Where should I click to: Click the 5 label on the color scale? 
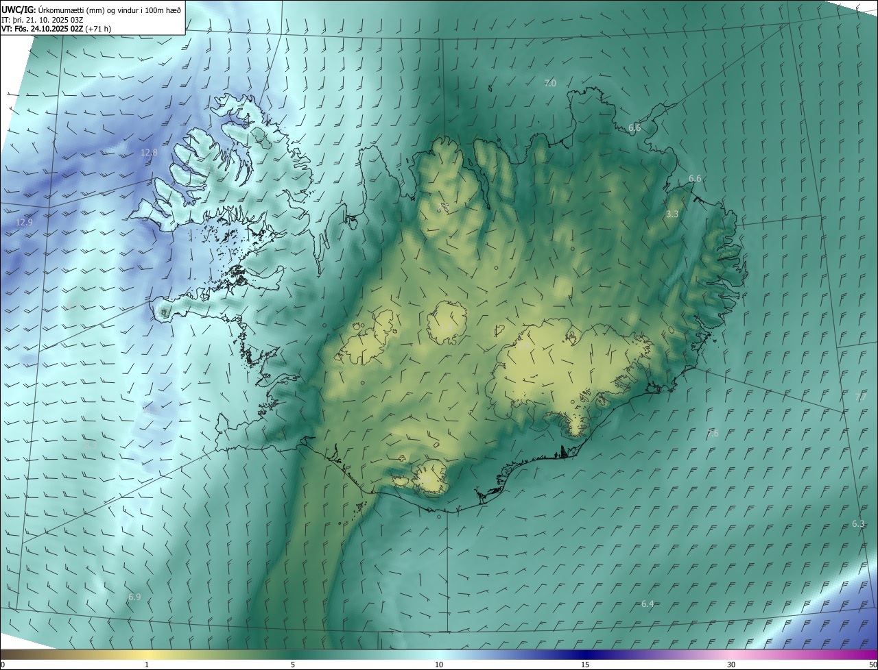pyautogui.click(x=293, y=665)
